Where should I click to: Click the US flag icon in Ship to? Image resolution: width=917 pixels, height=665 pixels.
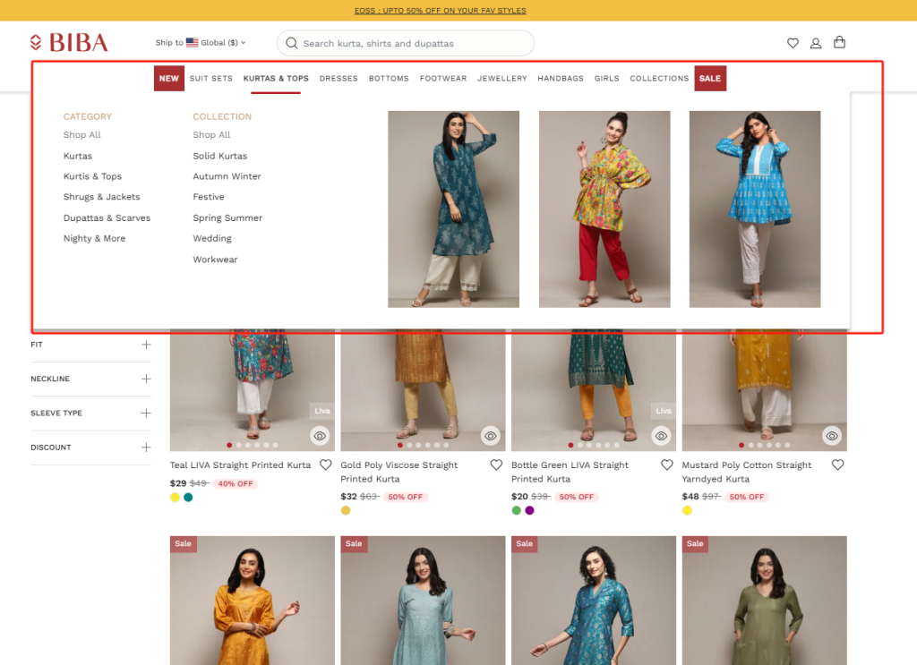(192, 41)
